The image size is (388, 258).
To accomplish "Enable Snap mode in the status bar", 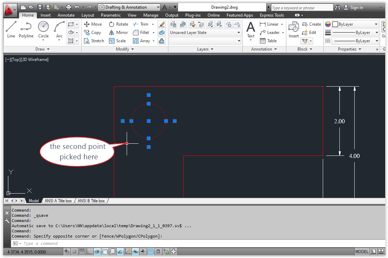I will coord(75,252).
